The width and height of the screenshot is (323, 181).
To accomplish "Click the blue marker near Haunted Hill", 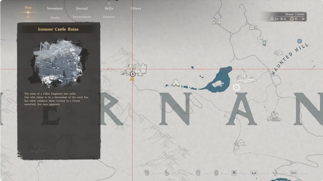I will click(299, 41).
